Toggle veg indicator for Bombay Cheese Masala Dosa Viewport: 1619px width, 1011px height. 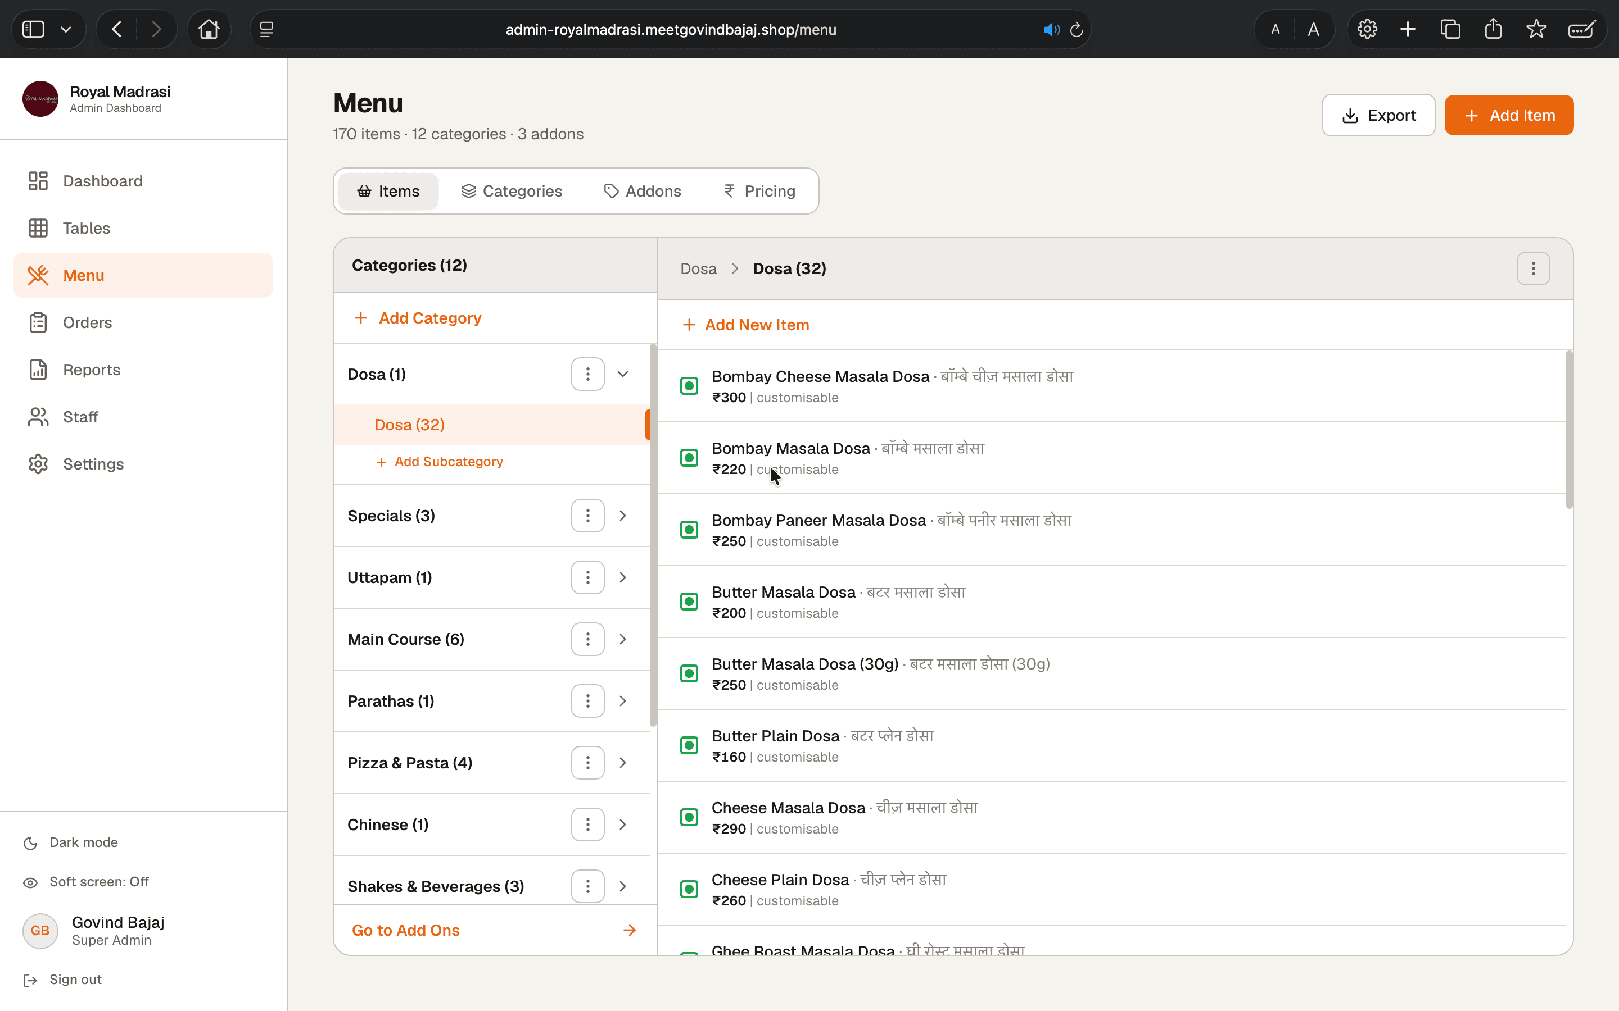(689, 386)
